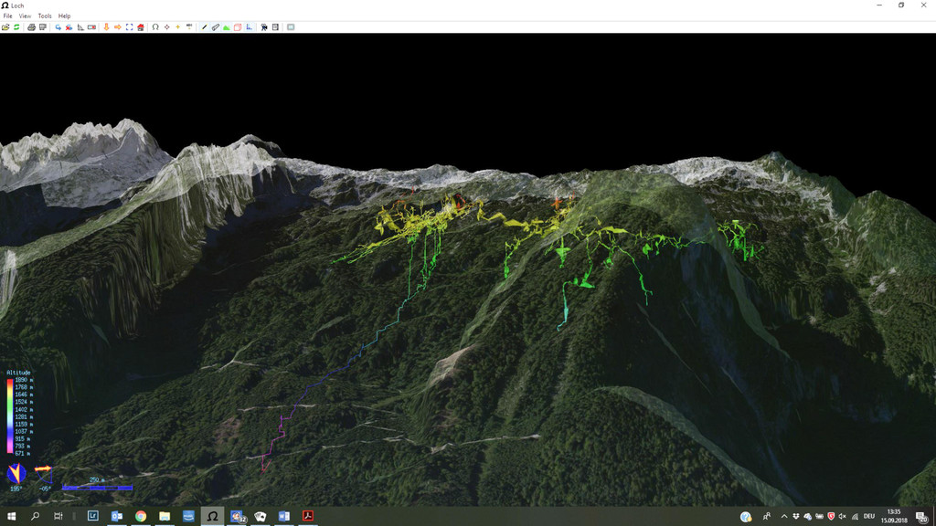Open the View menu
Image resolution: width=936 pixels, height=526 pixels.
point(25,16)
